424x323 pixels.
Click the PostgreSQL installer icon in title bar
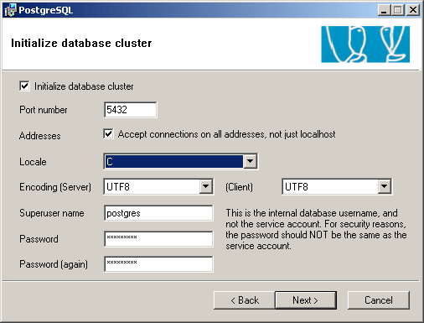pyautogui.click(x=10, y=10)
